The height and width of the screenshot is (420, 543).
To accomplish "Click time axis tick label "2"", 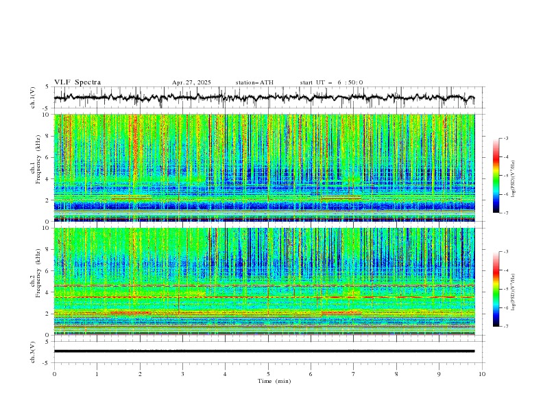I will point(140,374).
